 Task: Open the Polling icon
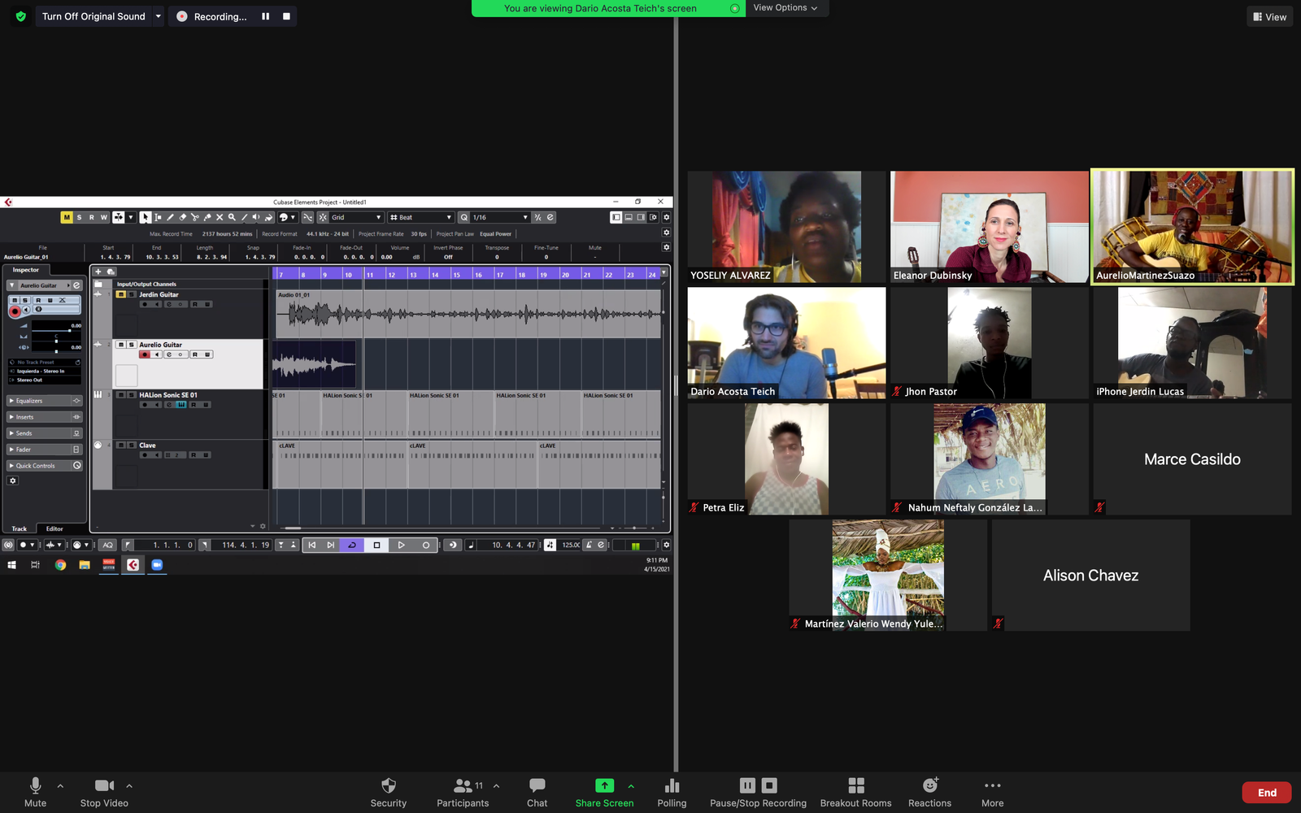point(672,785)
